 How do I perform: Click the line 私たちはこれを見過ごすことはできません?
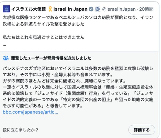43,37
